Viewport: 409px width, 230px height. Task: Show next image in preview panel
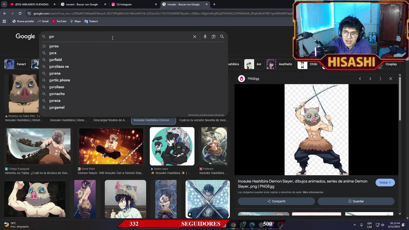[x=370, y=79]
